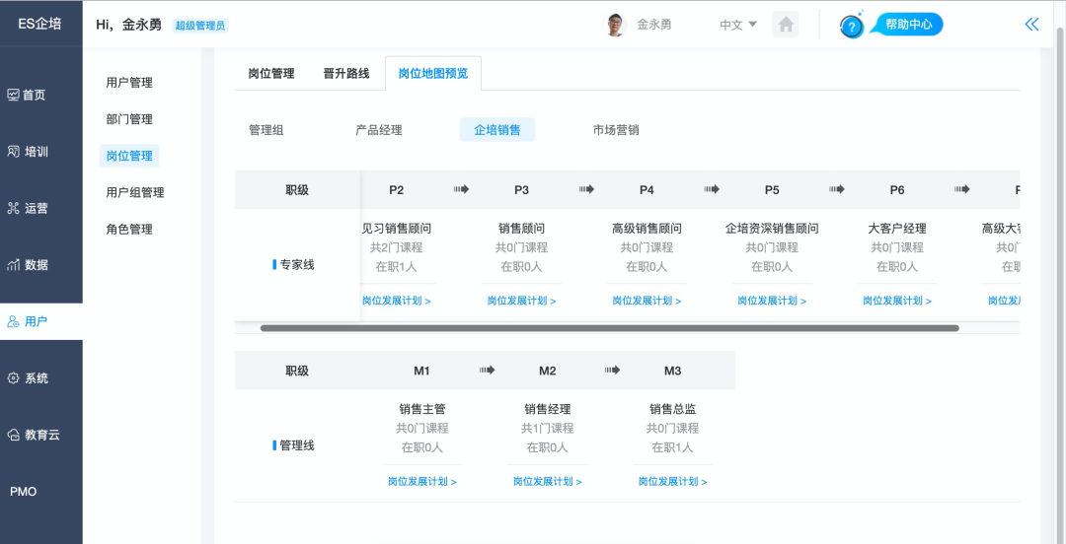Click the 管理线 row label
This screenshot has height=544, width=1066.
coord(294,445)
